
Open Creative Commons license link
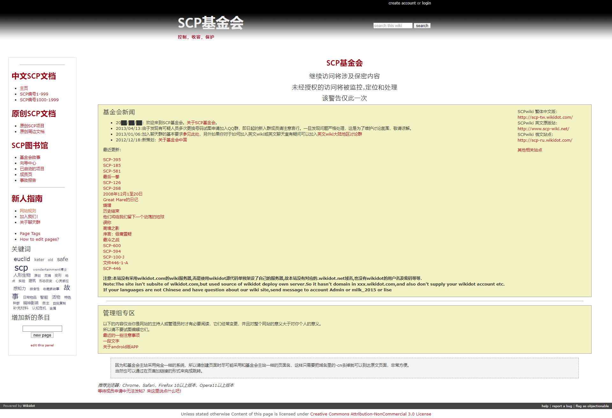click(370, 414)
